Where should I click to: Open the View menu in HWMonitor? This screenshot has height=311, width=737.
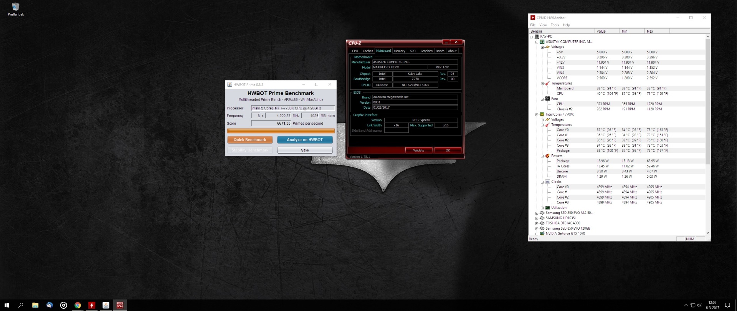point(543,25)
